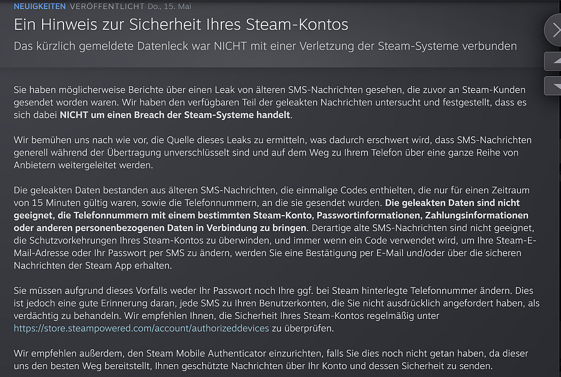Click the VERÖFFENTLICHT Do., 15. Mai date
This screenshot has width=561, height=377.
tap(131, 6)
